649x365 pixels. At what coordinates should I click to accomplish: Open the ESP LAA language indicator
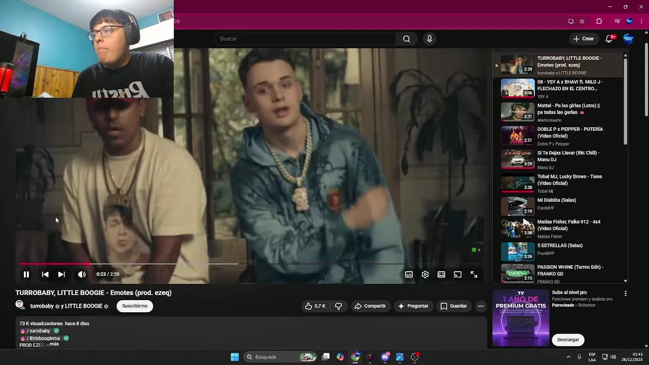pyautogui.click(x=592, y=357)
